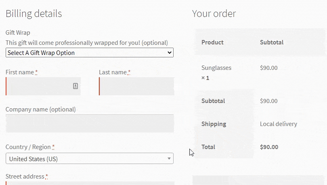The height and width of the screenshot is (185, 327).
Task: Open the Gift Wrap option dropdown
Action: point(90,53)
